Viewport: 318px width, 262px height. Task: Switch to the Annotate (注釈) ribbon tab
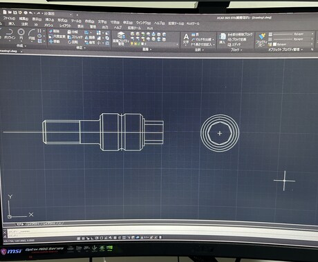point(24,24)
